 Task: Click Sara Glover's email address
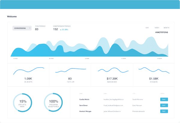tap(112, 105)
